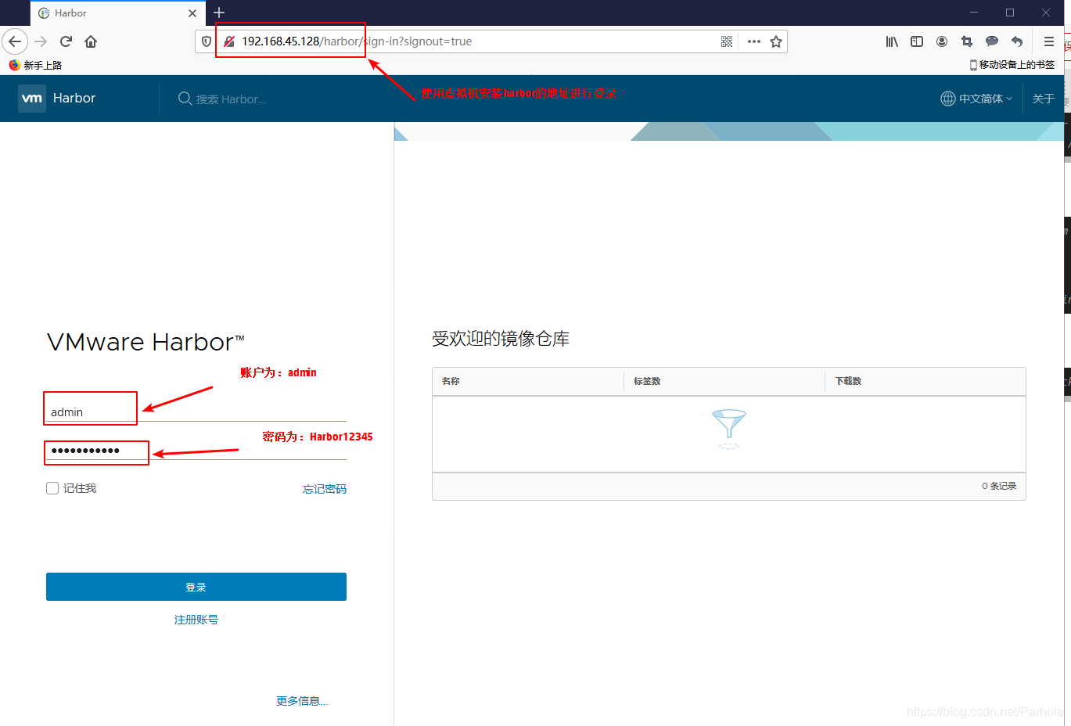Toggle the sidebar view icon
Viewport: 1071px width, 726px height.
click(917, 41)
